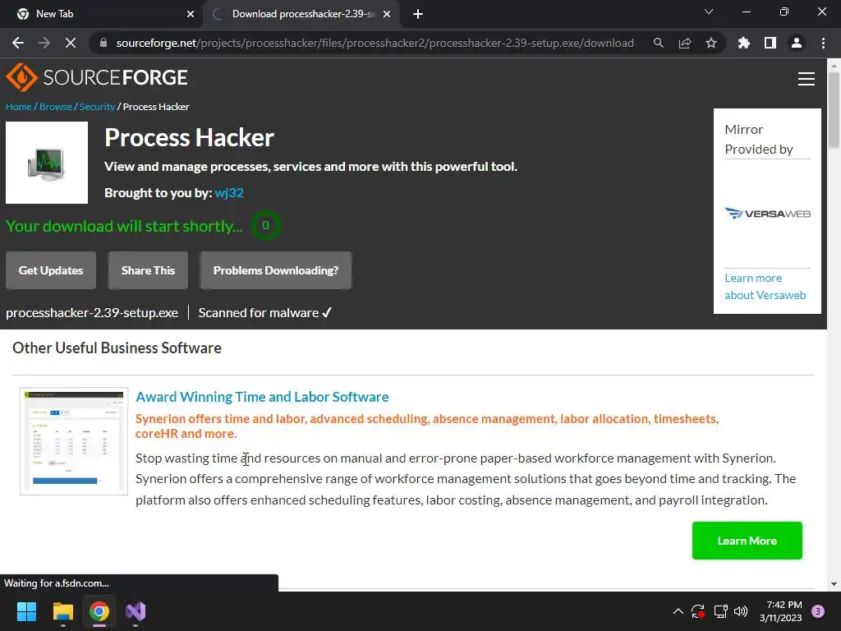Stop loading the page
841x631 pixels.
pos(71,43)
